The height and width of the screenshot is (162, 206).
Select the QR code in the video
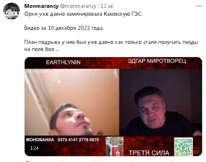(x=184, y=147)
